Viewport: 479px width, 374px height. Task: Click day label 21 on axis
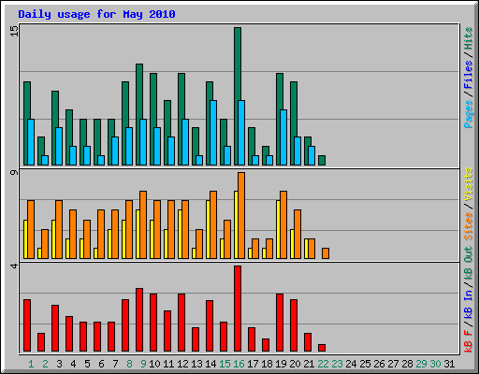pos(309,364)
